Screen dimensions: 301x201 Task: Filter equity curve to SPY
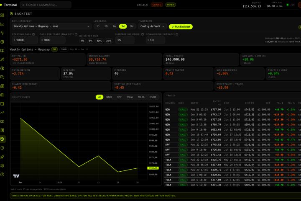point(119,97)
